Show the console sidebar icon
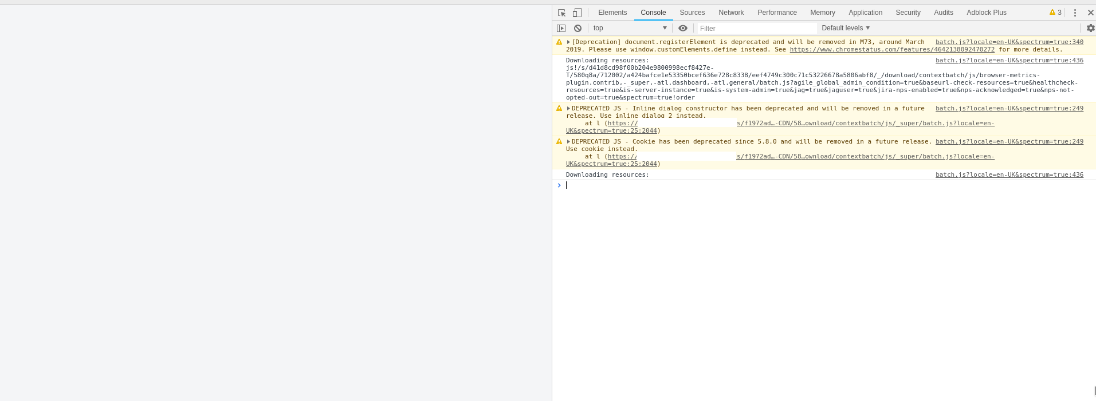Viewport: 1096px width, 401px height. (561, 28)
